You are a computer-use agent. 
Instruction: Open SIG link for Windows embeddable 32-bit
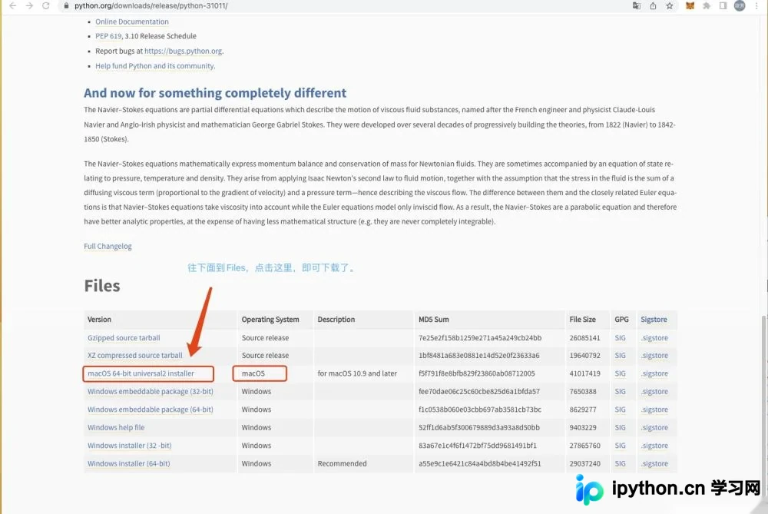tap(620, 392)
